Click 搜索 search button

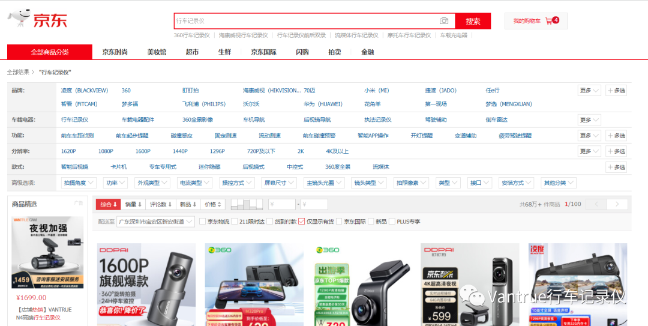pos(473,20)
